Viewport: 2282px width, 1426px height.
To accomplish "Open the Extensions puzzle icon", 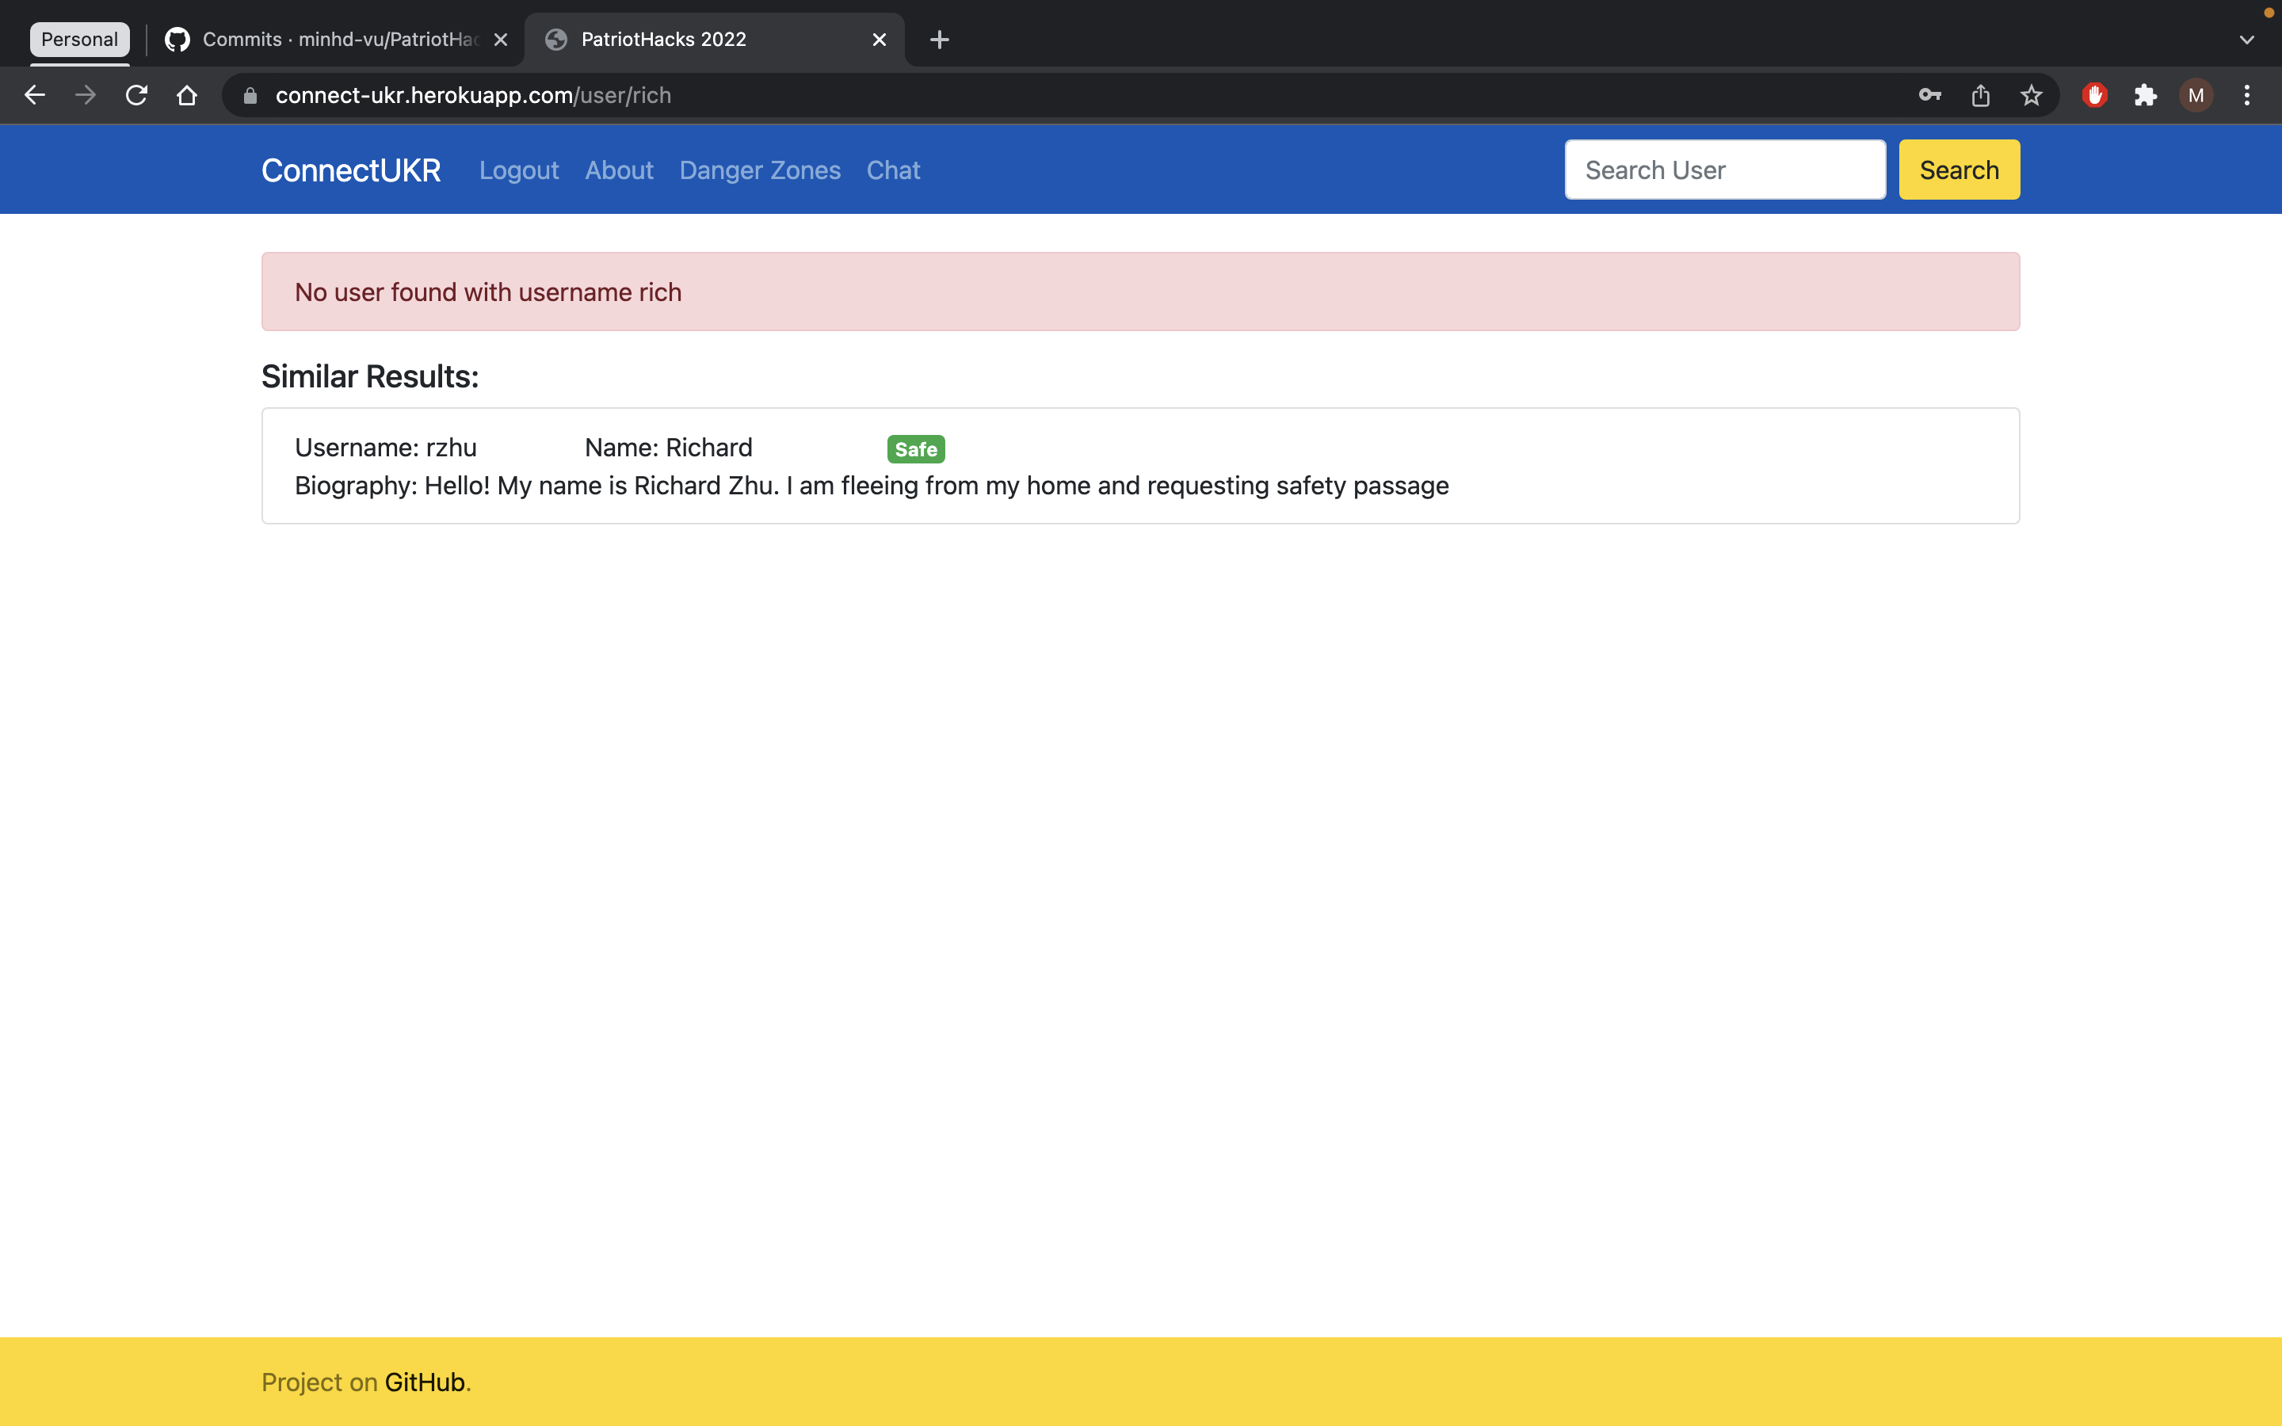I will [2145, 95].
